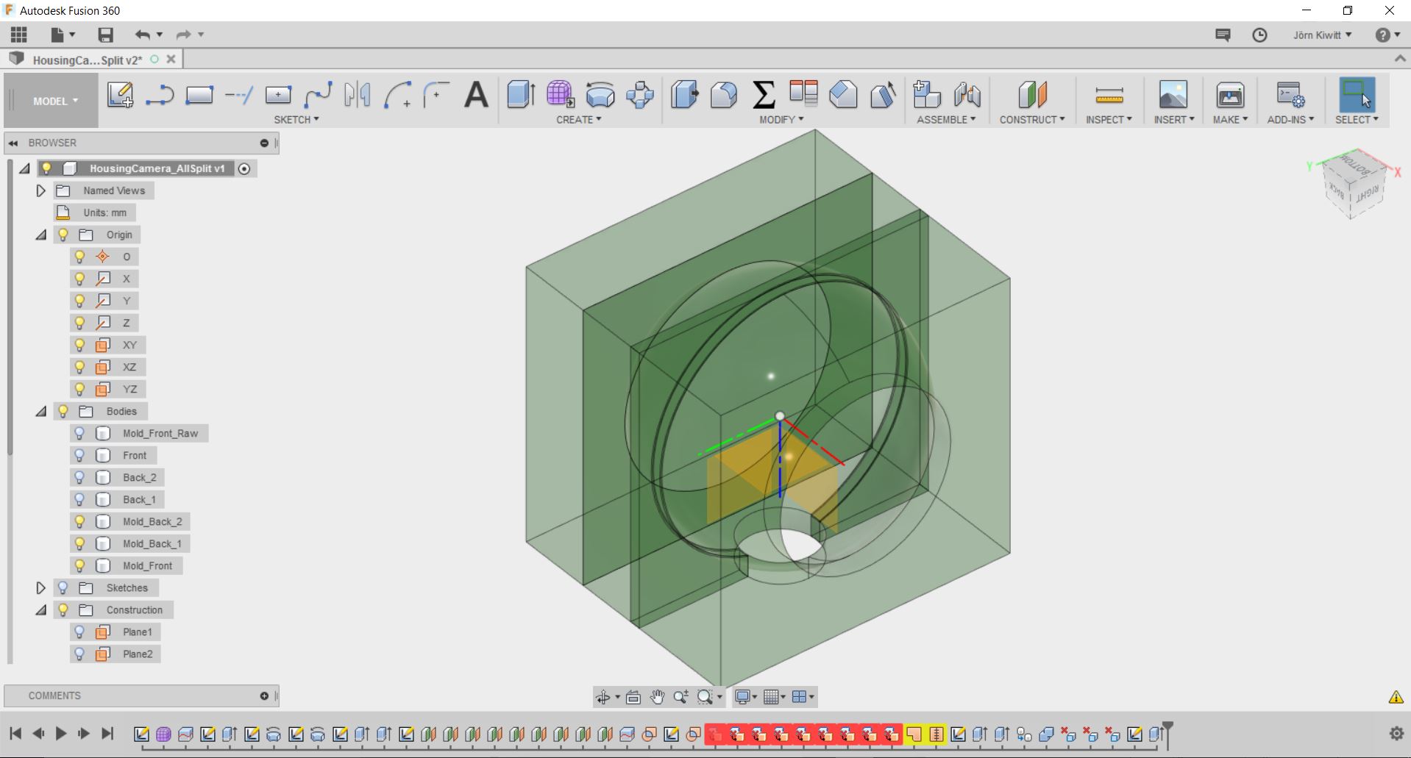The width and height of the screenshot is (1411, 758).
Task: Expand the Named Views folder
Action: [41, 190]
